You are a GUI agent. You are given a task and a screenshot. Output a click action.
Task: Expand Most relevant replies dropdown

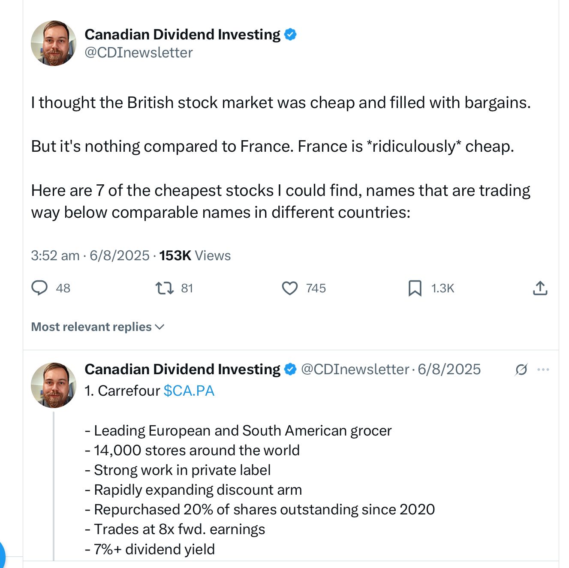(x=98, y=327)
